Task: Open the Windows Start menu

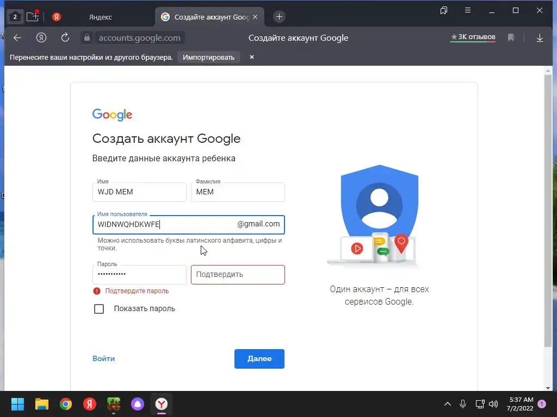Action: click(x=17, y=404)
